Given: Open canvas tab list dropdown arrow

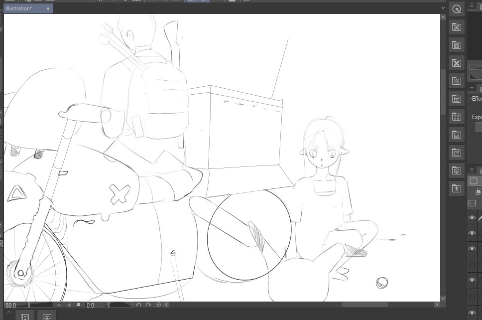Looking at the screenshot, I should pos(443,8).
